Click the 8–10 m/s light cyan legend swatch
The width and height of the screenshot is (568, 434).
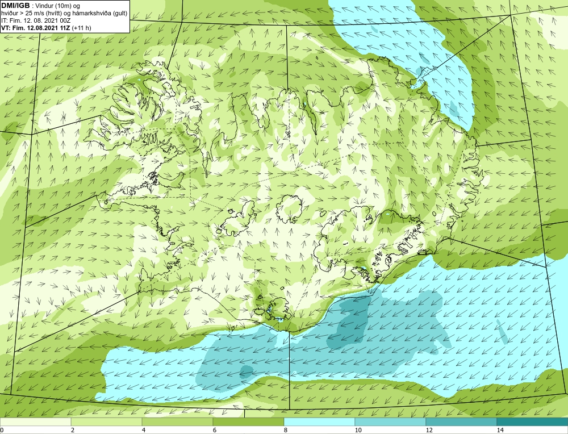point(319,422)
